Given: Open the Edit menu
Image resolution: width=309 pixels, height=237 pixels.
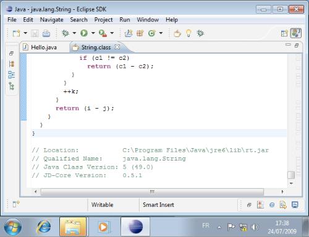Looking at the screenshot, I should tap(28, 20).
